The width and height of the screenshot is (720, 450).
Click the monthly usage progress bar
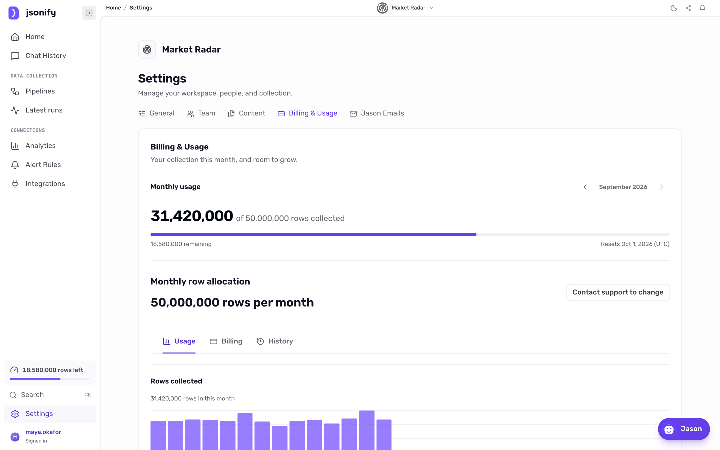410,234
